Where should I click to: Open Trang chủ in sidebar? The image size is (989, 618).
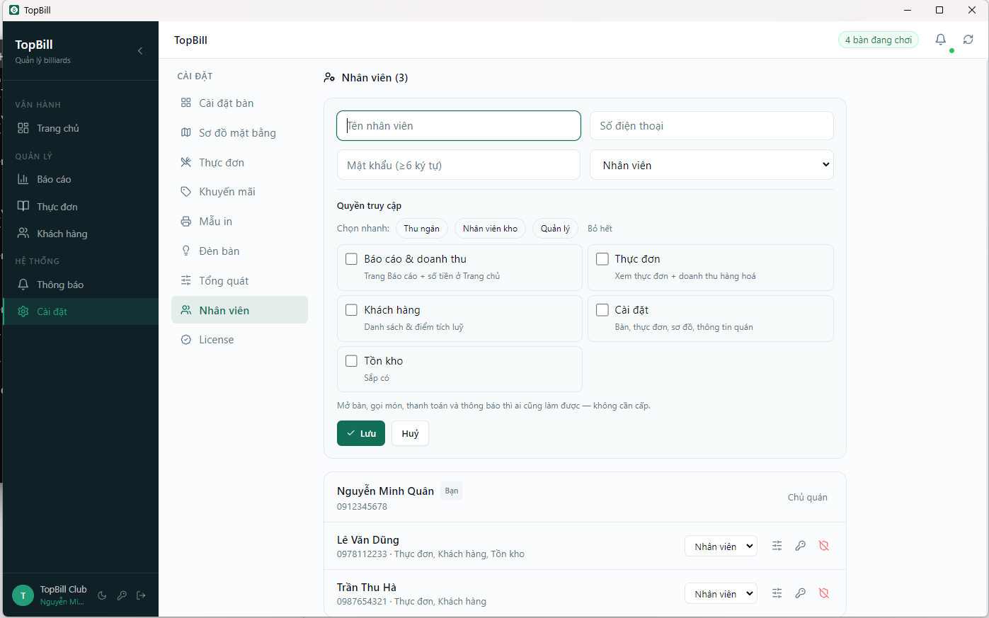81,128
